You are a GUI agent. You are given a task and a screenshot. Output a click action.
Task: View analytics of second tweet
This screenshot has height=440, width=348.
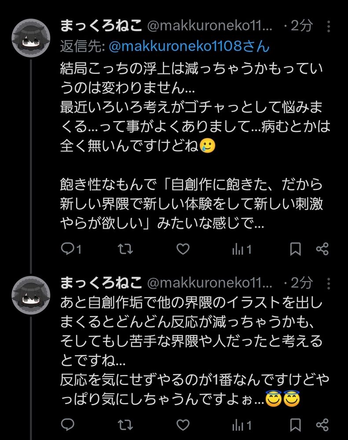[242, 425]
